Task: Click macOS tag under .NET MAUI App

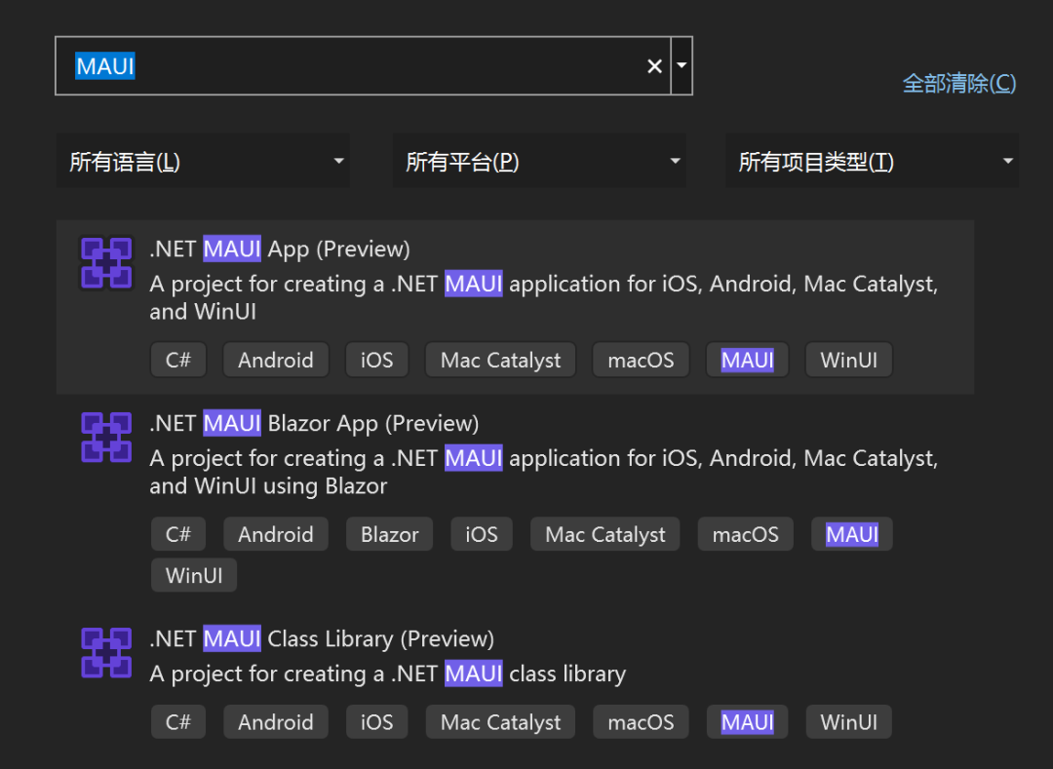Action: 641,361
